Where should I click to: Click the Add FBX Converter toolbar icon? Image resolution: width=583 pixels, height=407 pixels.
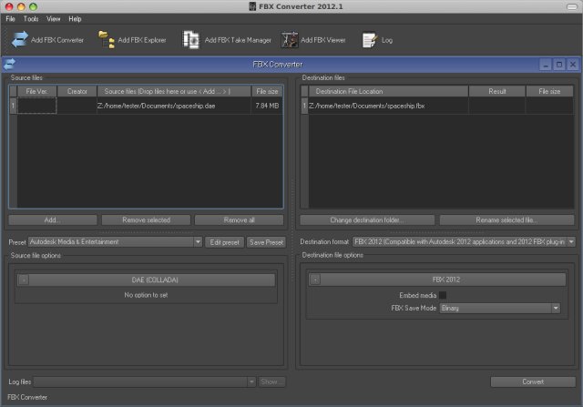(19, 39)
